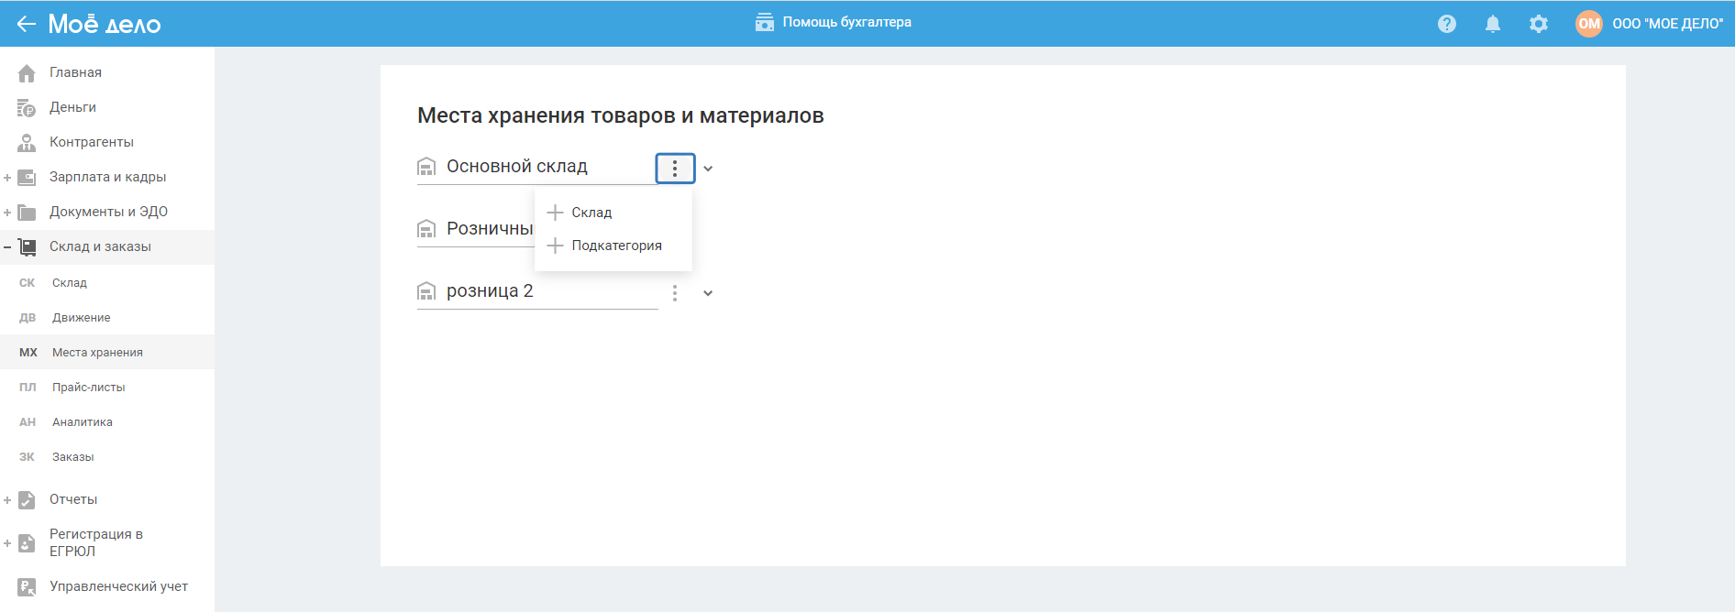This screenshot has width=1735, height=612.
Task: Click the Основной склад name field
Action: pyautogui.click(x=536, y=167)
